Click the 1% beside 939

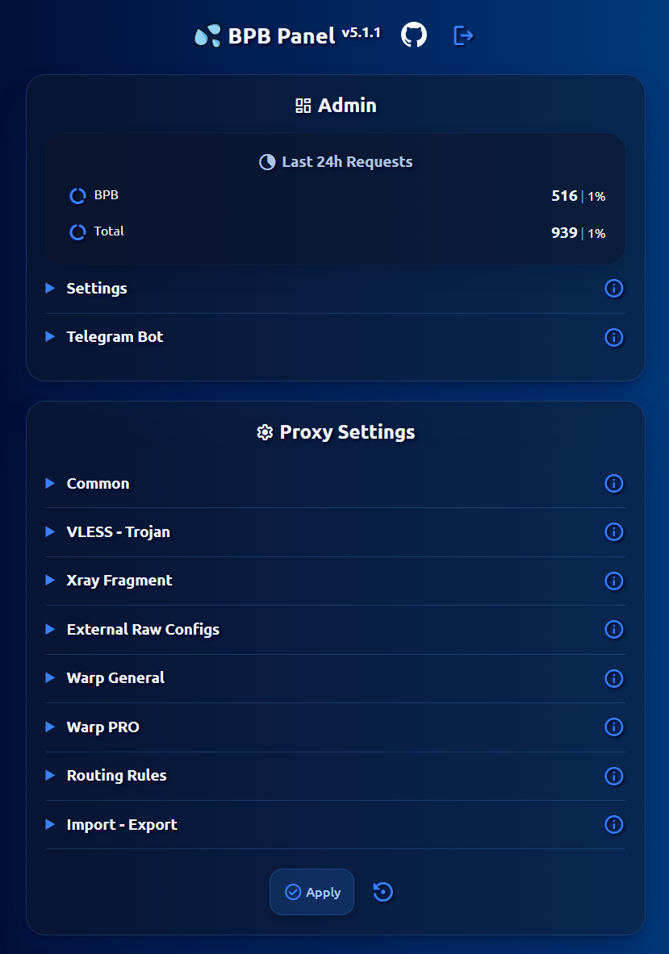pos(596,234)
